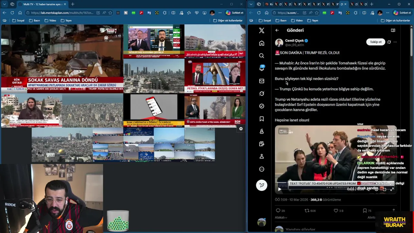The height and width of the screenshot is (233, 414).
Task: Click the compose post round button
Action: pos(262,185)
